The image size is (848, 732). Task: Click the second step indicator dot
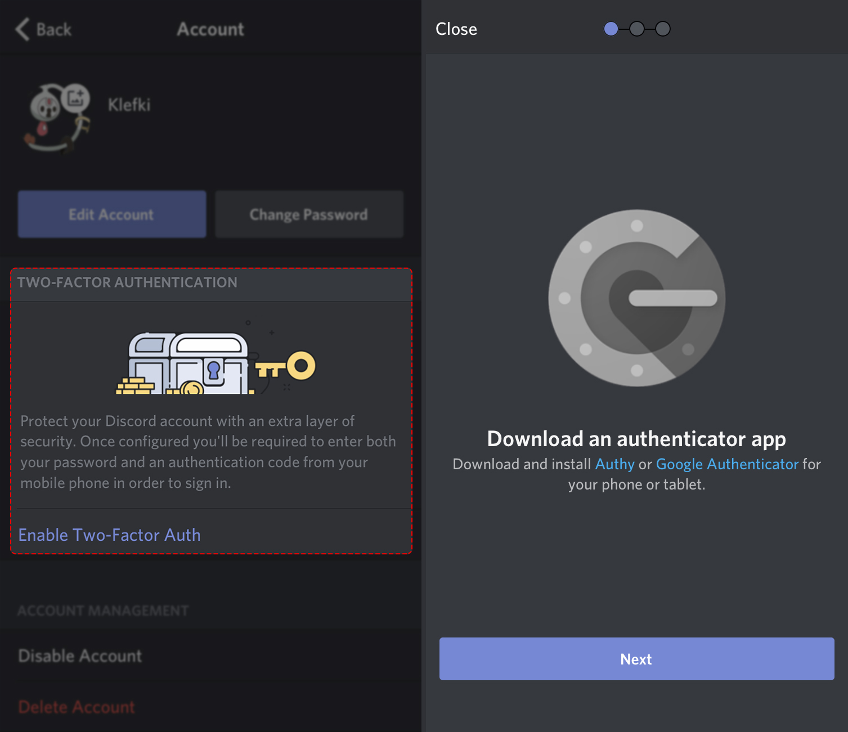tap(636, 29)
